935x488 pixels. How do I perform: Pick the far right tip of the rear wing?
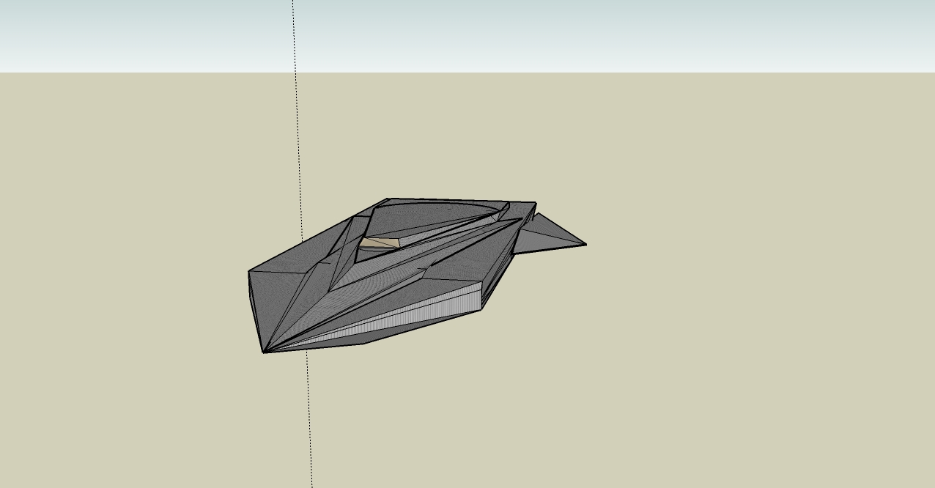[585, 244]
